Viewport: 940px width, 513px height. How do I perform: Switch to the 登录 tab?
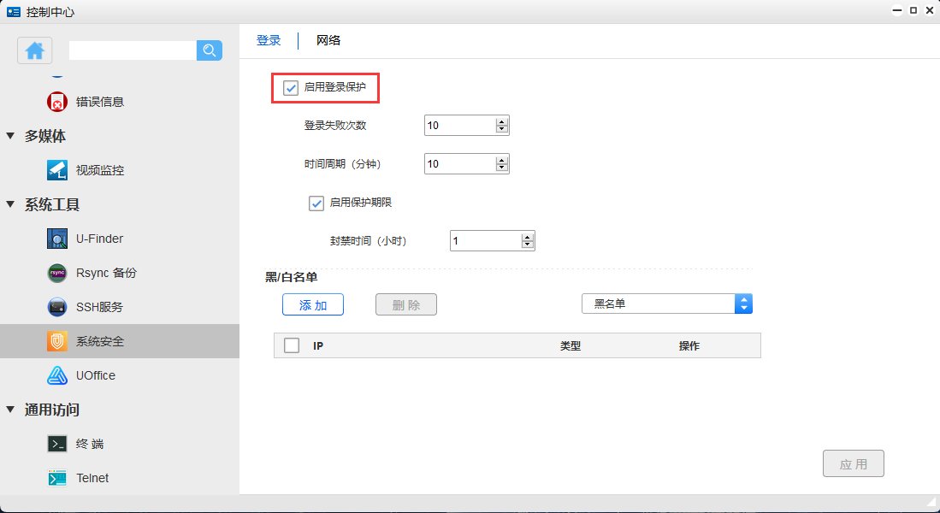(x=269, y=40)
